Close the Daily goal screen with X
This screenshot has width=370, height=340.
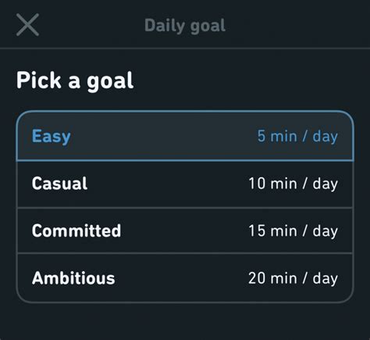click(x=27, y=25)
